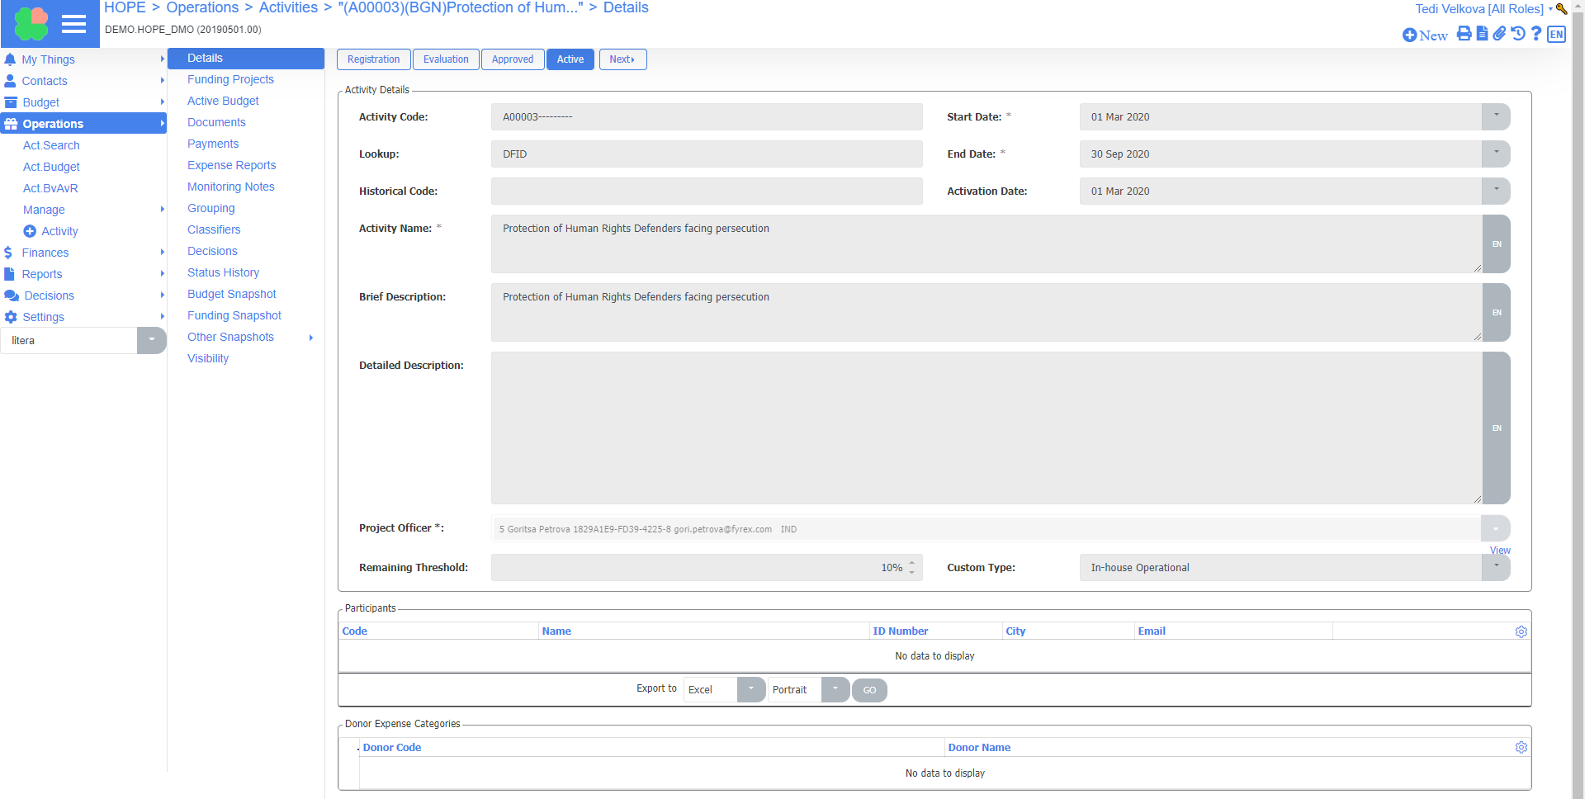Open the history clock icon

click(1517, 34)
